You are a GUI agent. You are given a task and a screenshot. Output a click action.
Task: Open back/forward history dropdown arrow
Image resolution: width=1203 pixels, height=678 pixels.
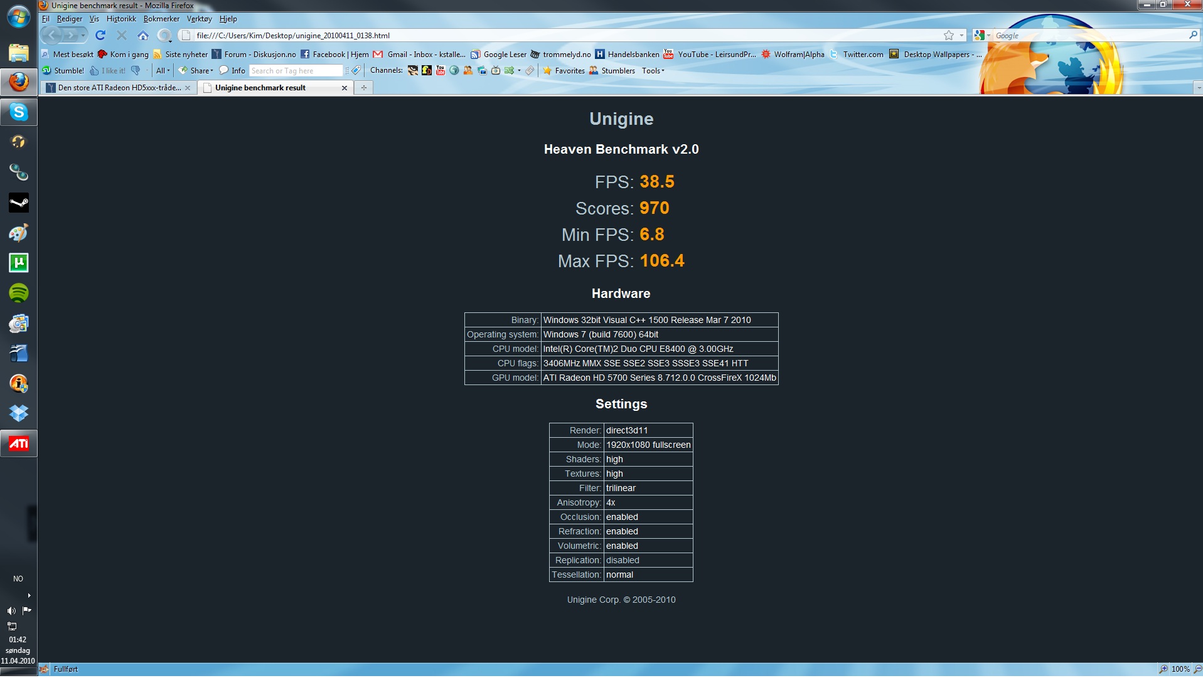point(83,36)
